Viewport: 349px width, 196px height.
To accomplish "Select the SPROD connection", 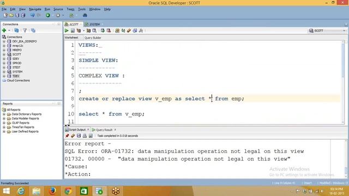I will (x=17, y=63).
